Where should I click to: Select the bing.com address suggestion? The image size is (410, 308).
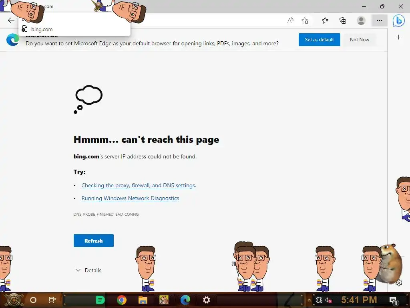74,29
